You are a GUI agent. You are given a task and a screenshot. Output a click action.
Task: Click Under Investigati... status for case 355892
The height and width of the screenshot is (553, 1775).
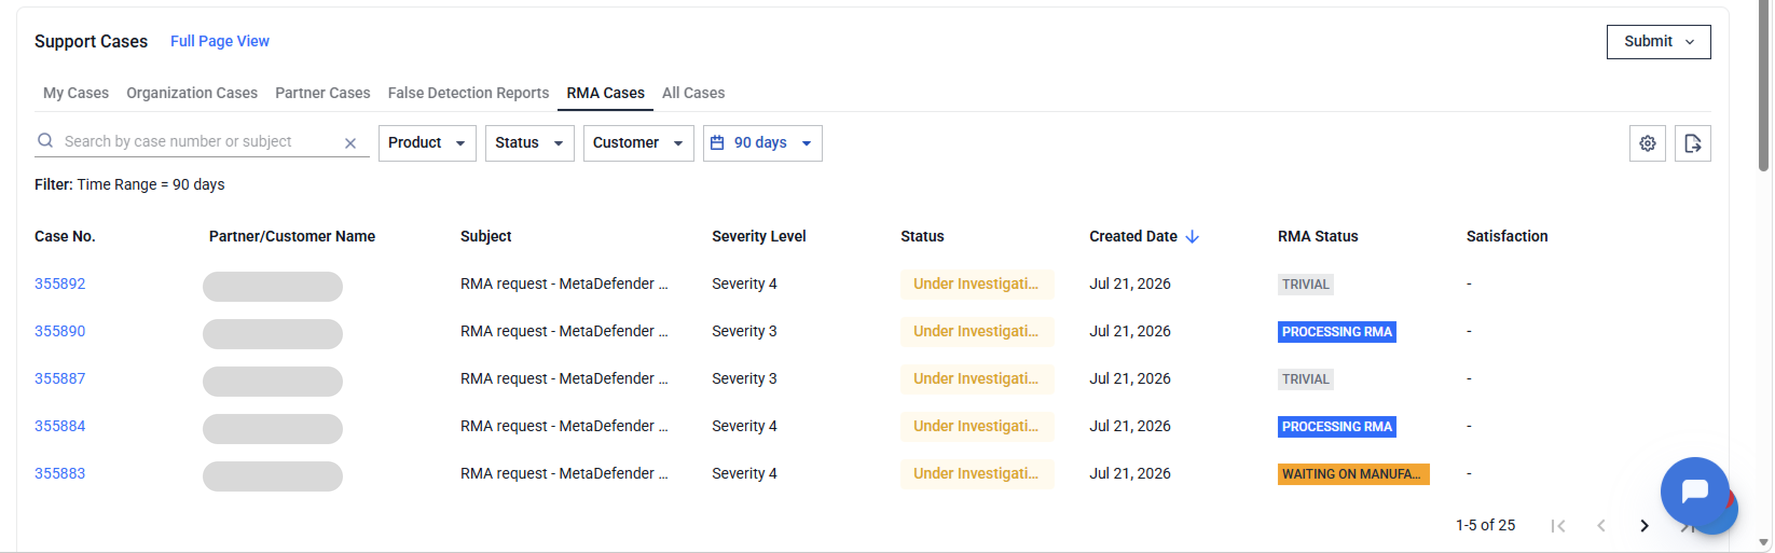tap(977, 284)
